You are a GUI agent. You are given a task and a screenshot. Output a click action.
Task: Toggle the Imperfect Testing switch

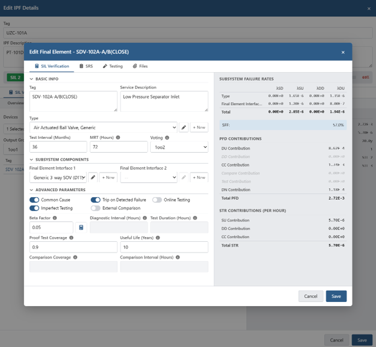[34, 208]
